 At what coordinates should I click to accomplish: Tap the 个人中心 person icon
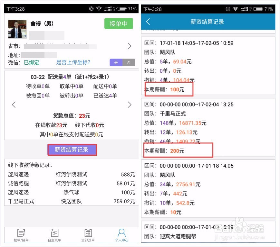tap(121, 235)
